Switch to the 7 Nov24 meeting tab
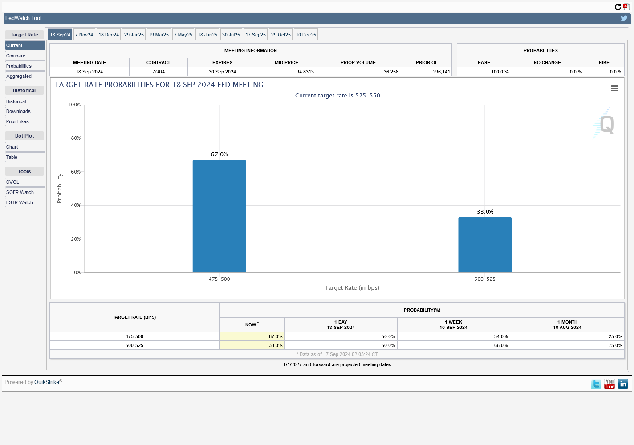Image resolution: width=634 pixels, height=445 pixels. pos(84,35)
